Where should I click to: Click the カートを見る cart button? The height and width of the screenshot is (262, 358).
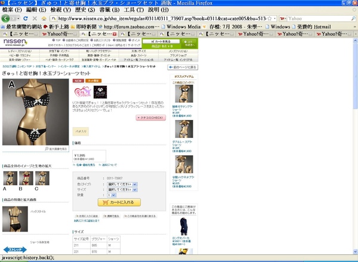click(x=161, y=42)
